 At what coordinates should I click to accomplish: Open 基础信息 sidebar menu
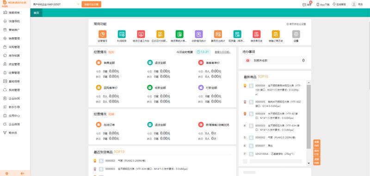pyautogui.click(x=15, y=81)
